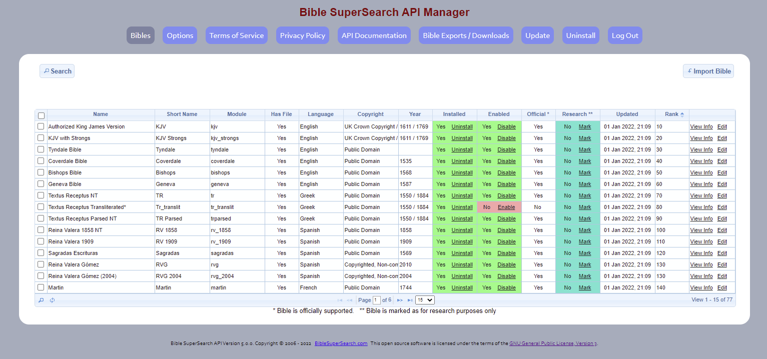Mark Bishops Bible as research
767x359 pixels.
(585, 172)
